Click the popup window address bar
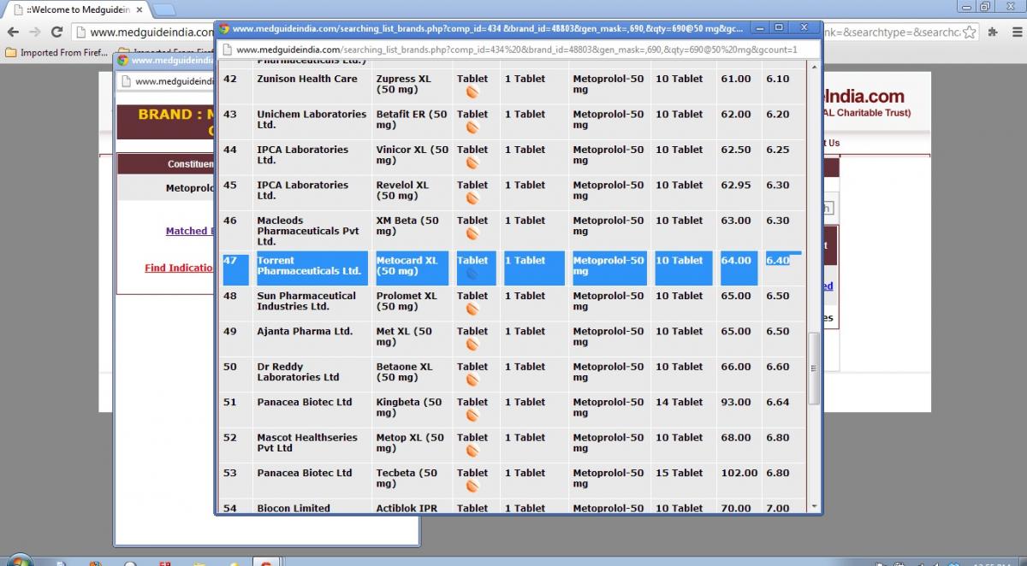The height and width of the screenshot is (566, 1027). [x=513, y=50]
